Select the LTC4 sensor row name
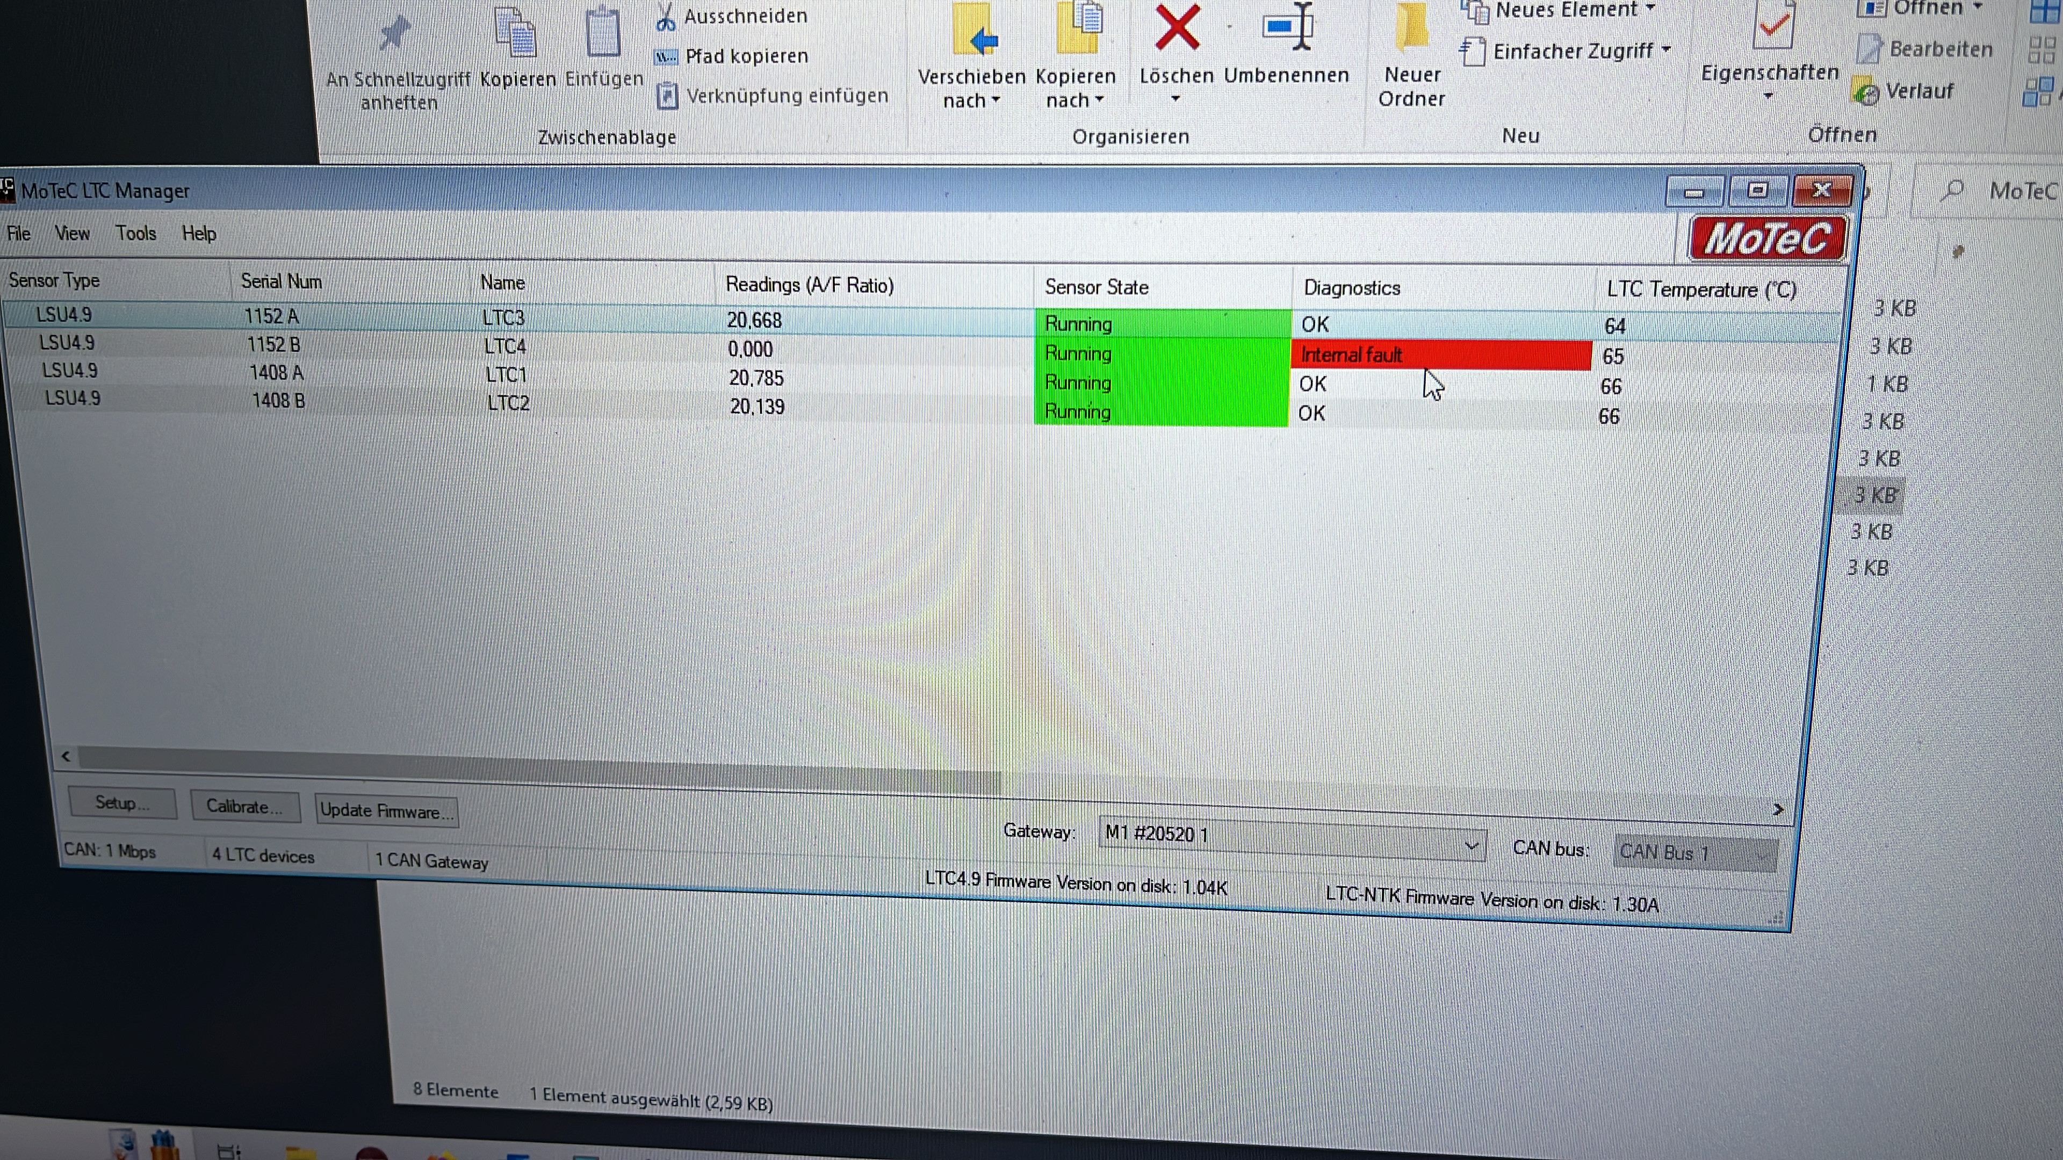Viewport: 2063px width, 1160px height. 504,346
